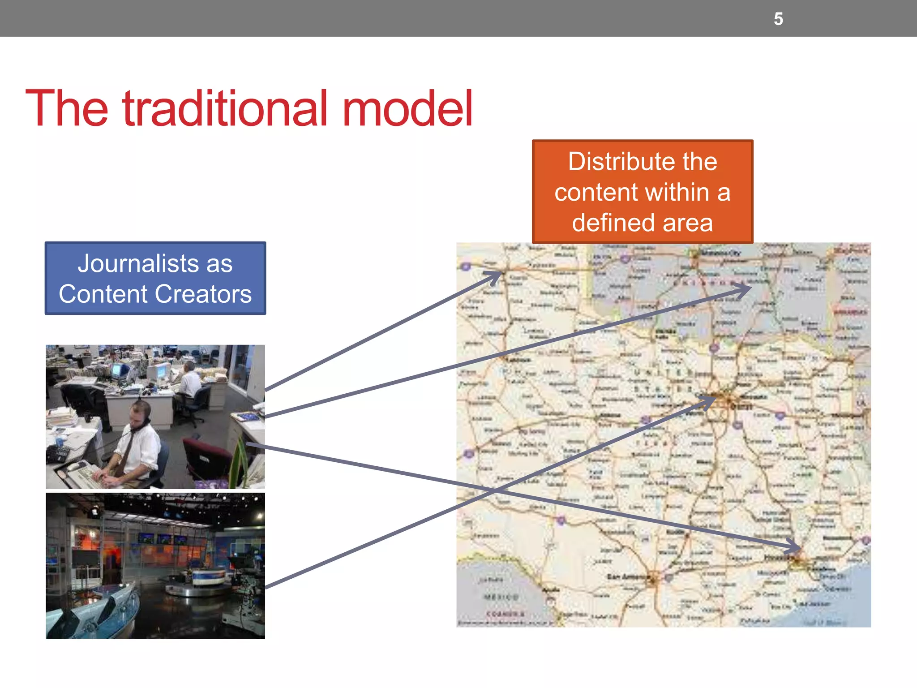
Task: Click the newsroom photo of journalist on phone
Action: tap(155, 417)
